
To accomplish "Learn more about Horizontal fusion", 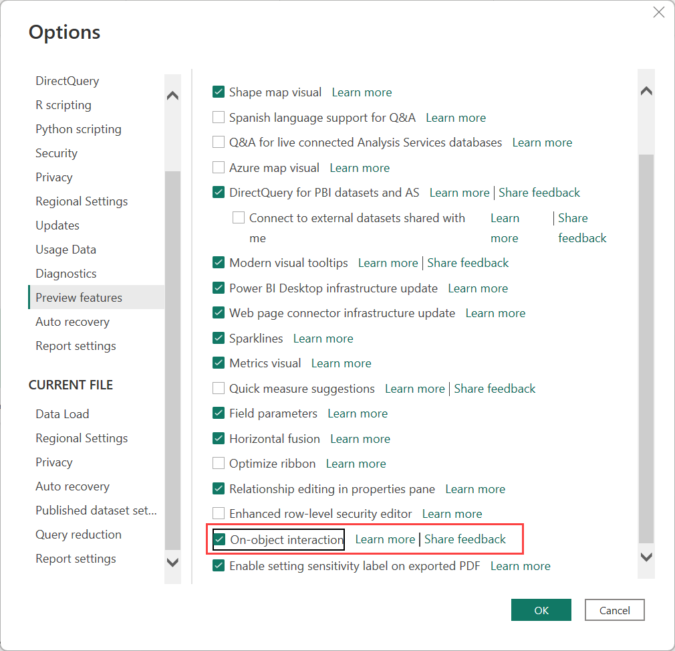I will [360, 439].
